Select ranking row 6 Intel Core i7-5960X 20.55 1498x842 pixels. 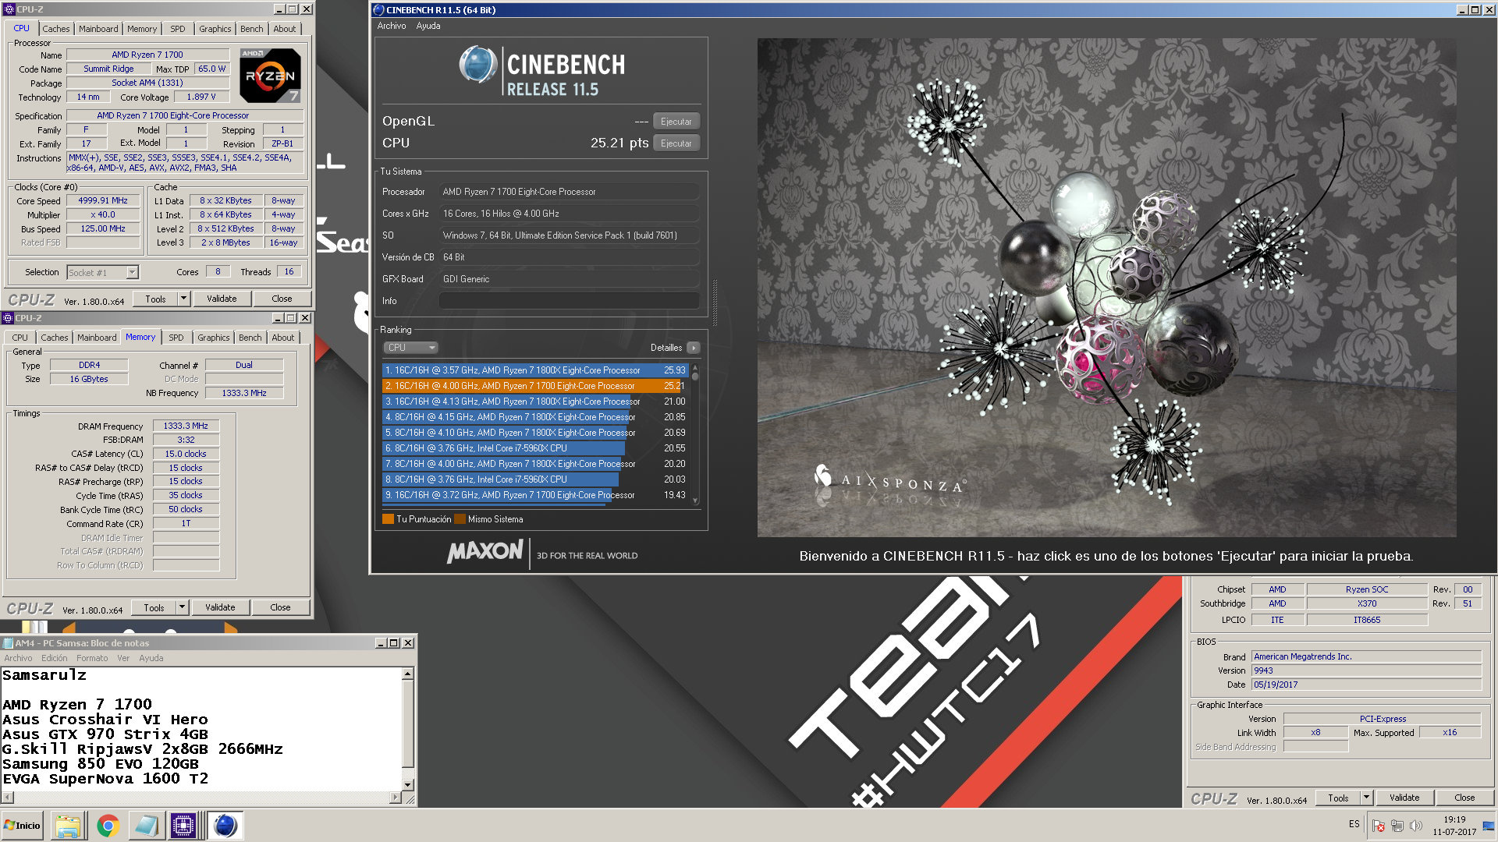[x=535, y=448]
